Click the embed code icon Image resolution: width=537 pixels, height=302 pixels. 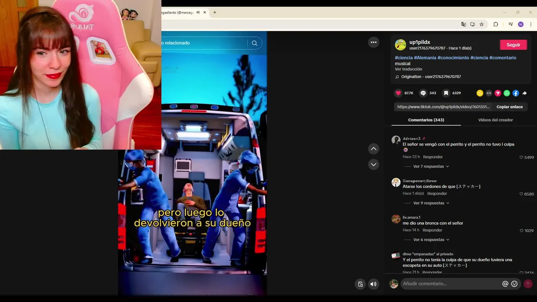pyautogui.click(x=489, y=93)
